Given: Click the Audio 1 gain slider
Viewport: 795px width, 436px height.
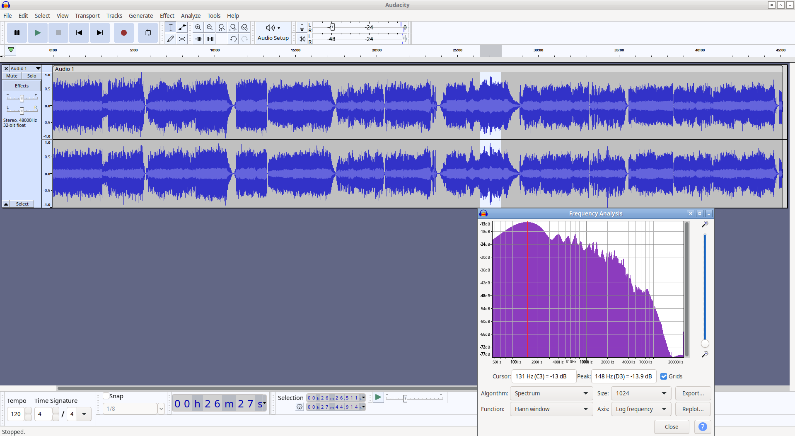Looking at the screenshot, I should click(x=22, y=98).
